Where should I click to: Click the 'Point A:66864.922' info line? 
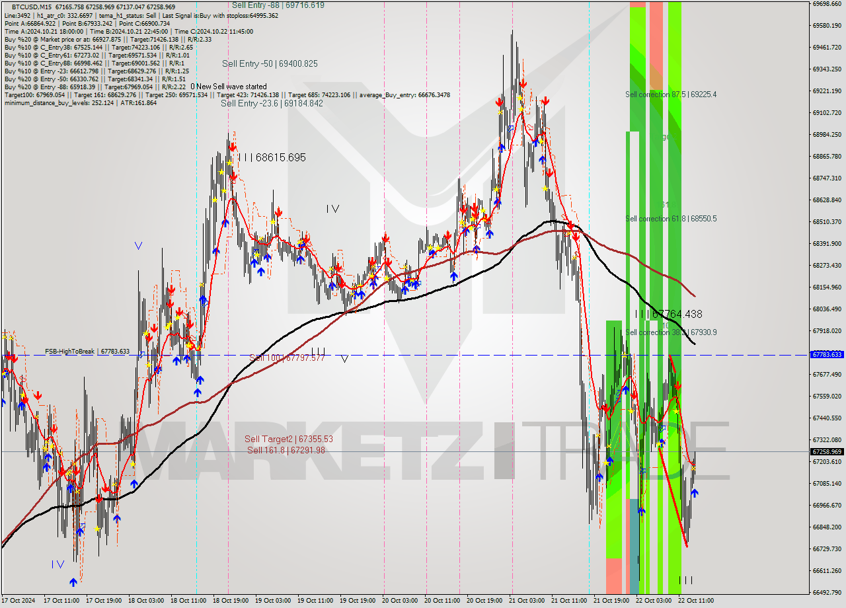(x=87, y=23)
